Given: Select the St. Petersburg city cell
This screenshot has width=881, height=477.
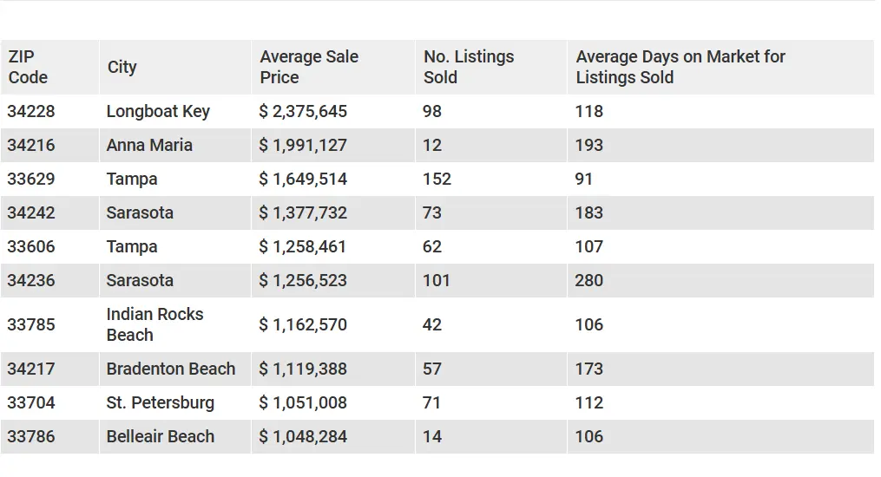Looking at the screenshot, I should pos(175,402).
